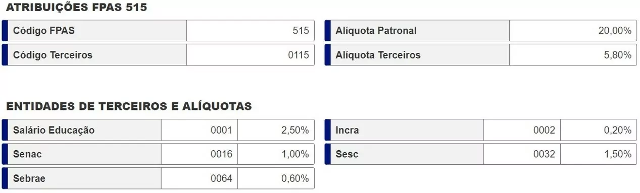Select the Incra code 0002 cell
Image resolution: width=640 pixels, height=193 pixels.
point(522,130)
